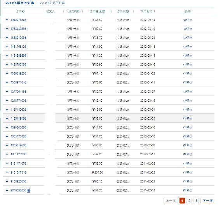Go to page 2 of orders
This screenshot has height=205, width=223.
tap(189, 201)
